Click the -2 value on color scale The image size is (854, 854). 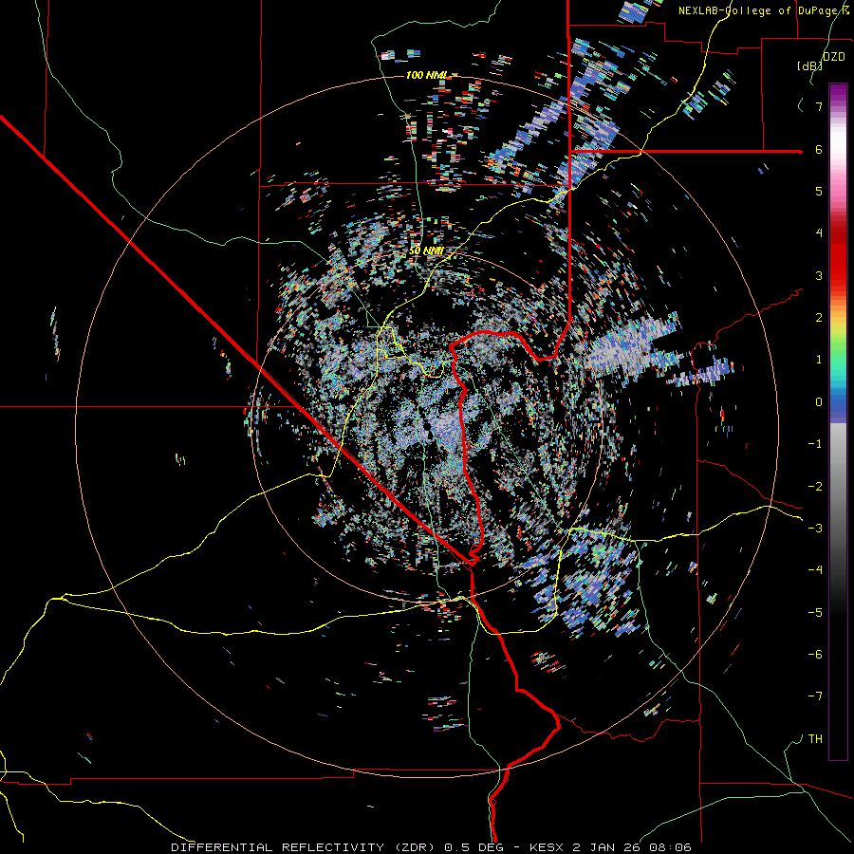click(815, 487)
